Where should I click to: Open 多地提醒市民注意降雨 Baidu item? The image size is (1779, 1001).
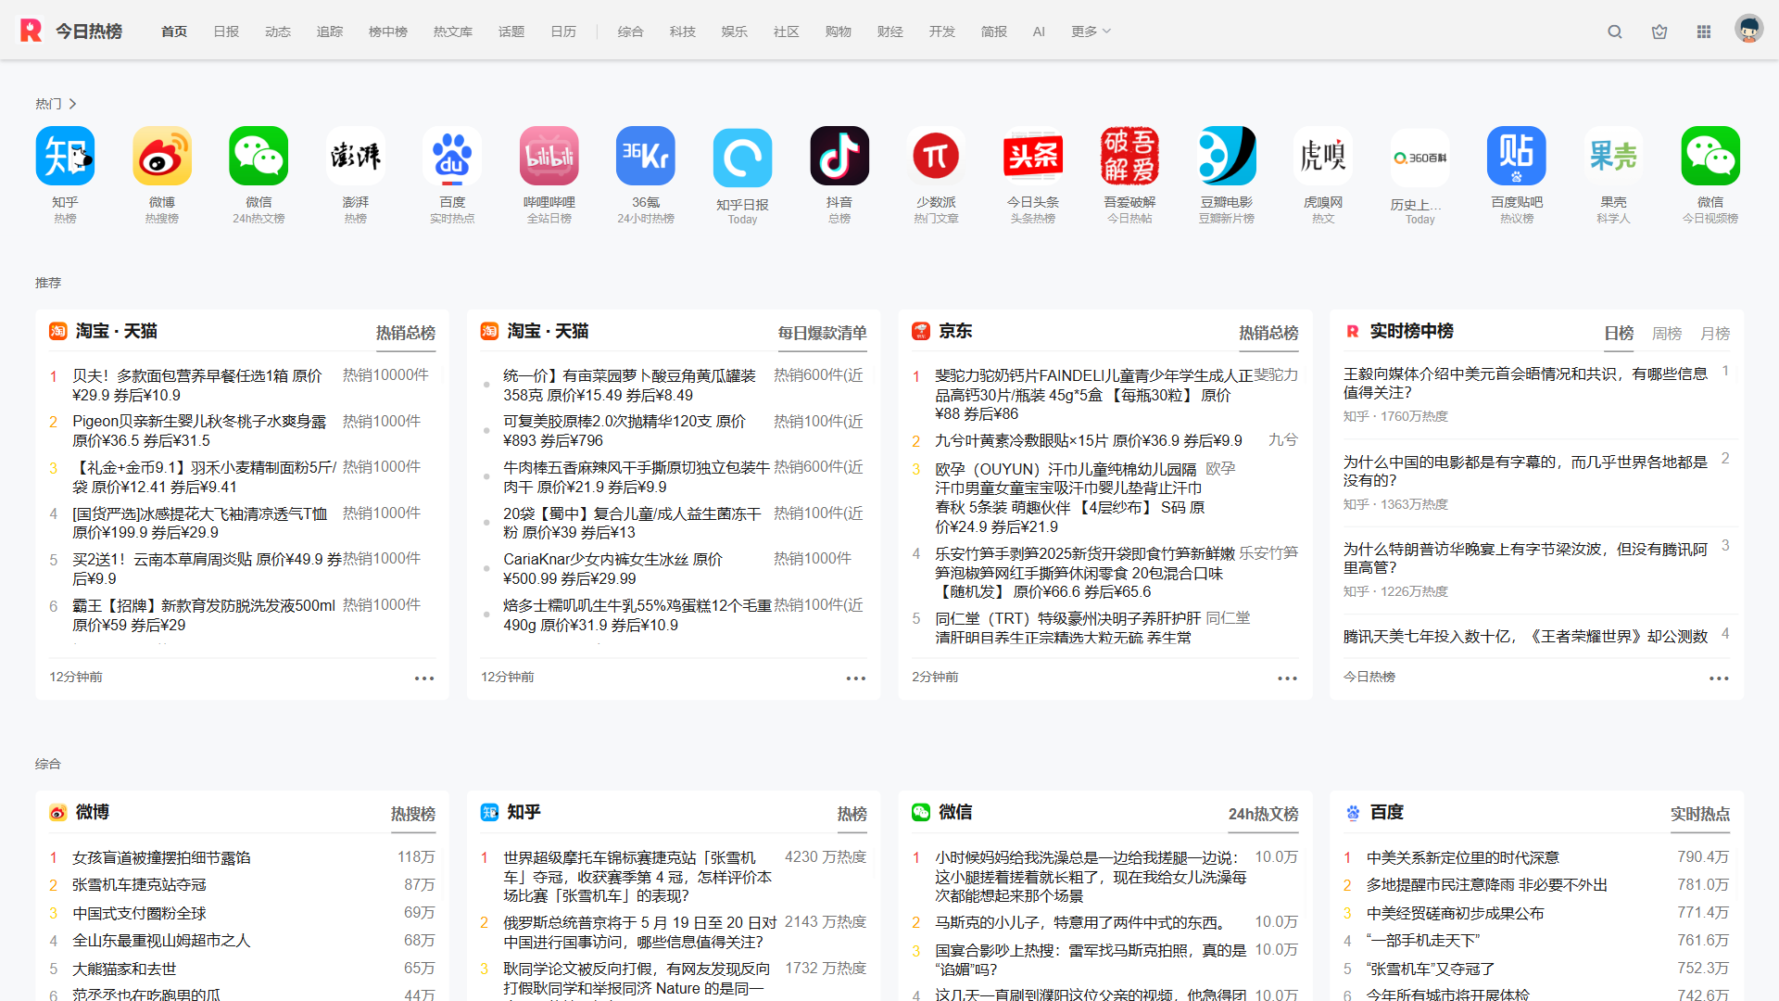[x=1487, y=885]
